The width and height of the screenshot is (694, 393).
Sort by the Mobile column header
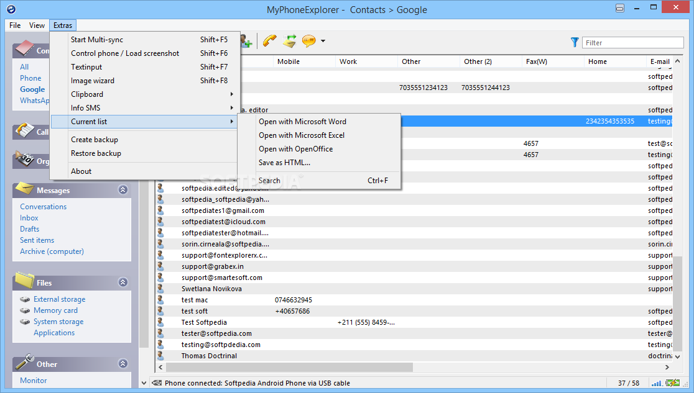[x=305, y=61]
